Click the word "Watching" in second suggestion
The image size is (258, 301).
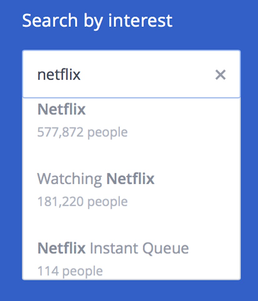pyautogui.click(x=69, y=179)
